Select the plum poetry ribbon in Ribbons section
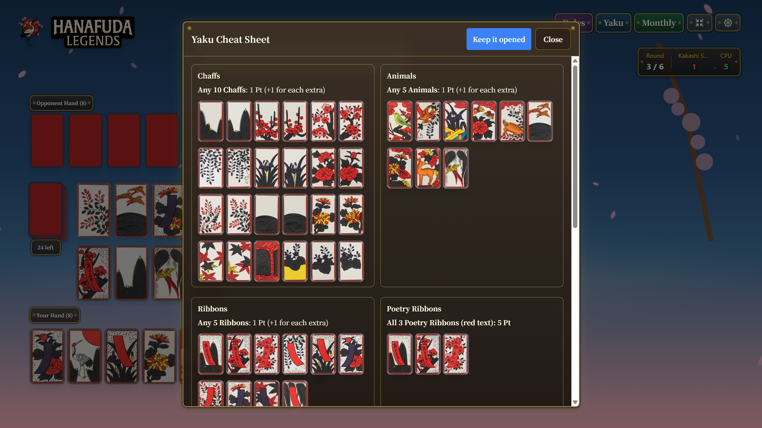The height and width of the screenshot is (428, 762). point(239,354)
